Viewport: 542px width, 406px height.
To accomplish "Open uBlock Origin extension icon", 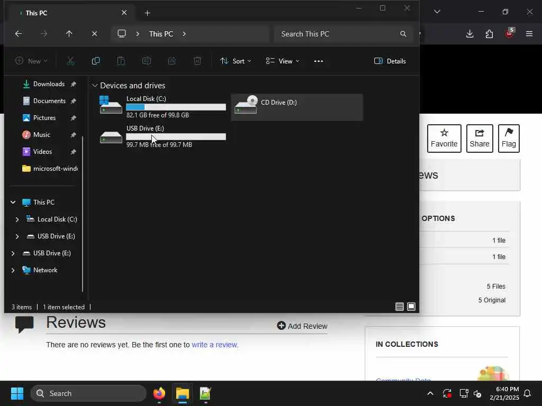I will 509,33.
